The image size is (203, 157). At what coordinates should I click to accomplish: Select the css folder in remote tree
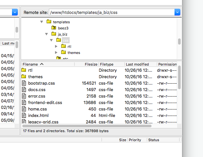coord(66,40)
